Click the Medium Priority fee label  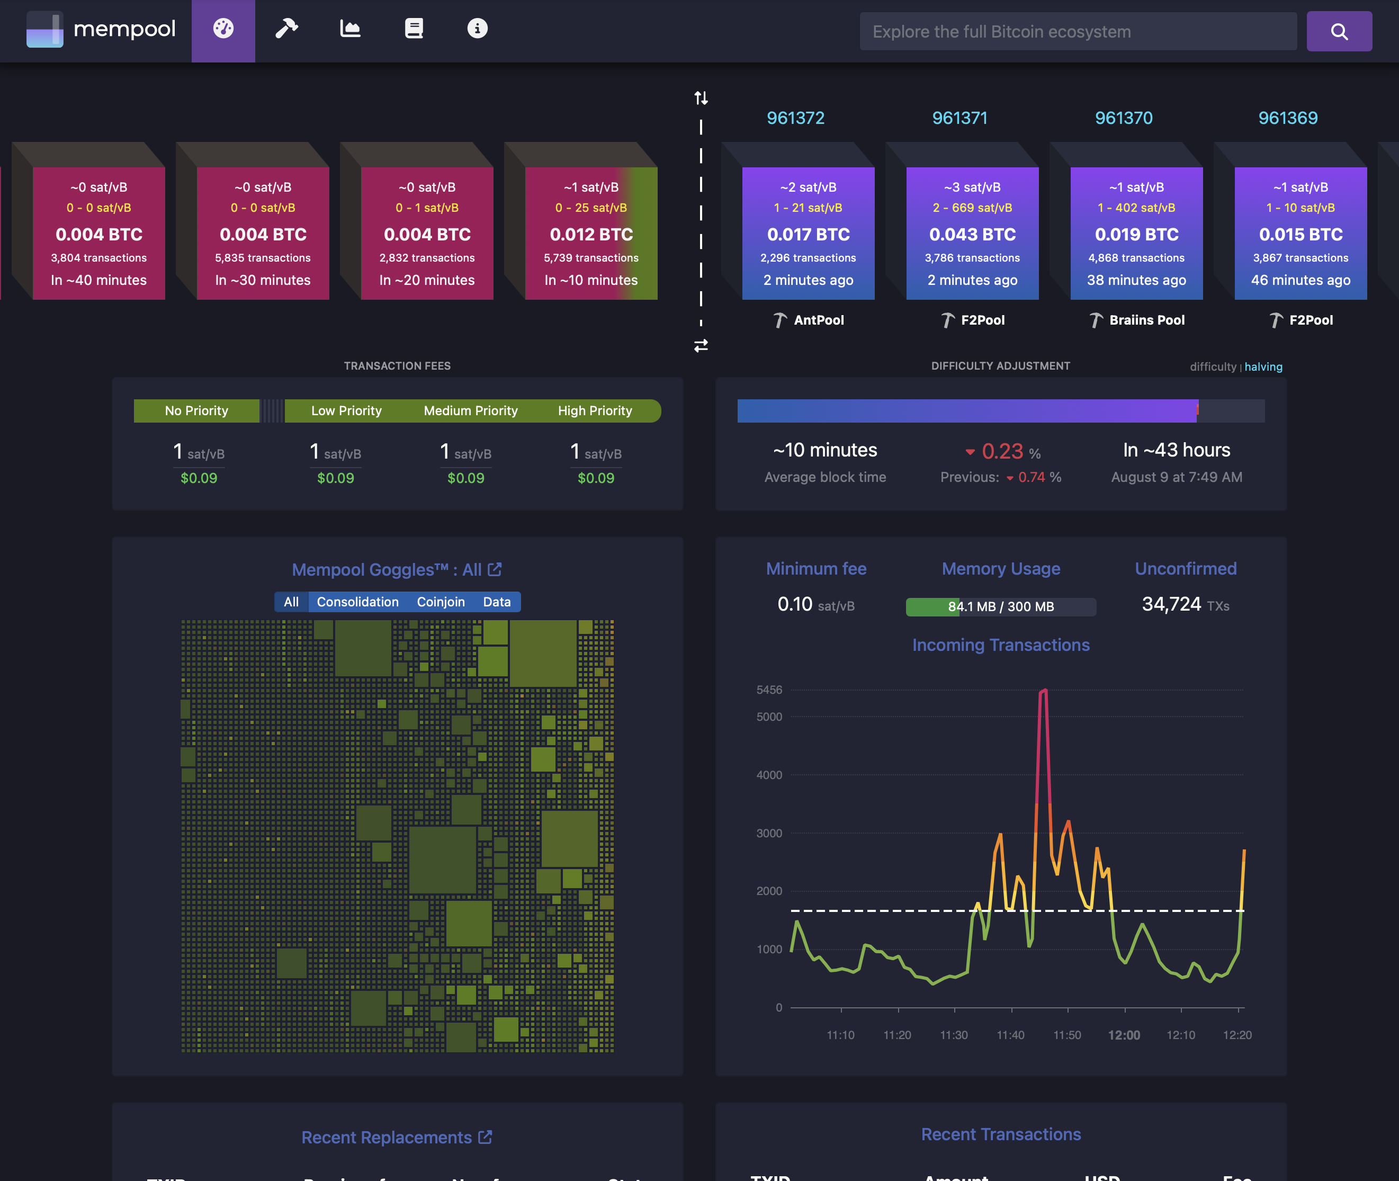[x=471, y=410]
